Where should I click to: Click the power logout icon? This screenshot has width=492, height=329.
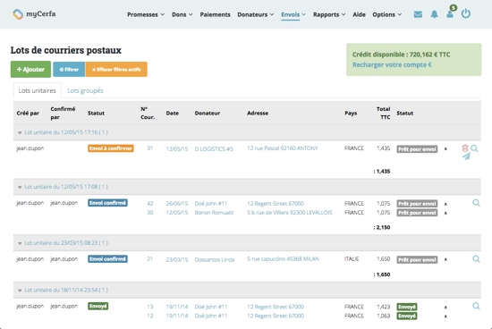[466, 13]
